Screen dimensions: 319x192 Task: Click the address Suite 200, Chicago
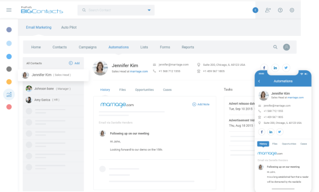tap(224, 65)
